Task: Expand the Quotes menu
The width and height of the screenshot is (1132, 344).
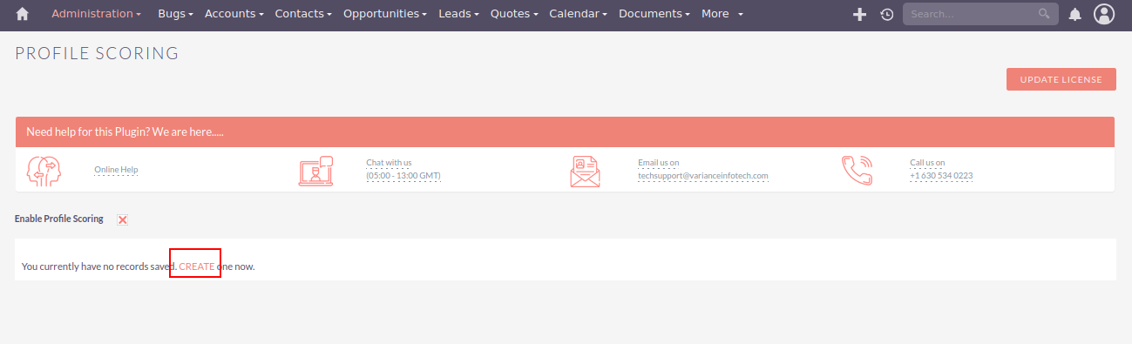Action: (514, 14)
